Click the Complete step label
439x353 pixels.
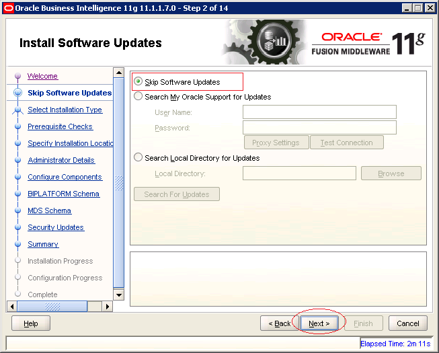42,295
